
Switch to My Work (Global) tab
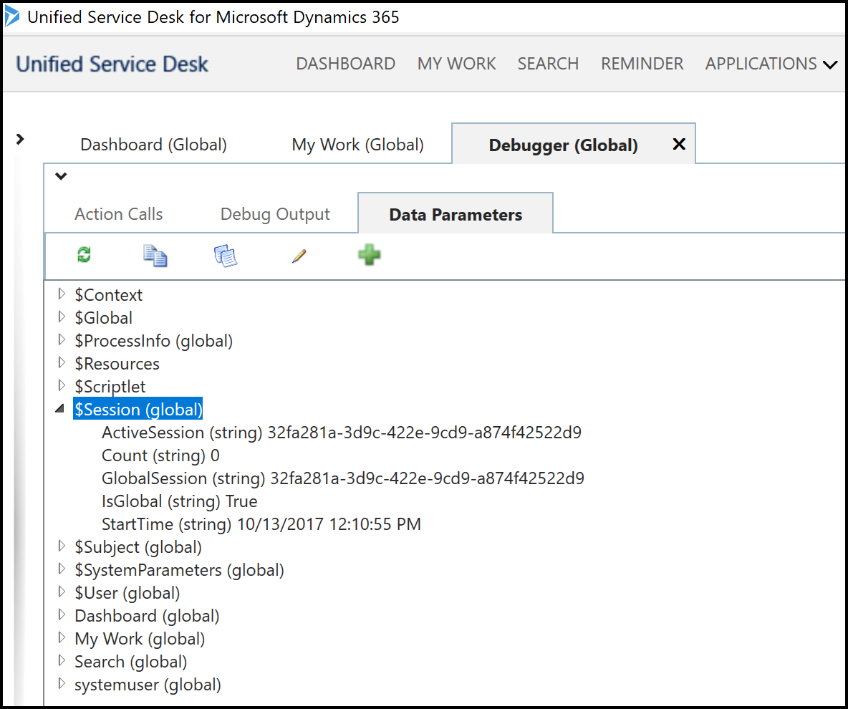(x=357, y=145)
